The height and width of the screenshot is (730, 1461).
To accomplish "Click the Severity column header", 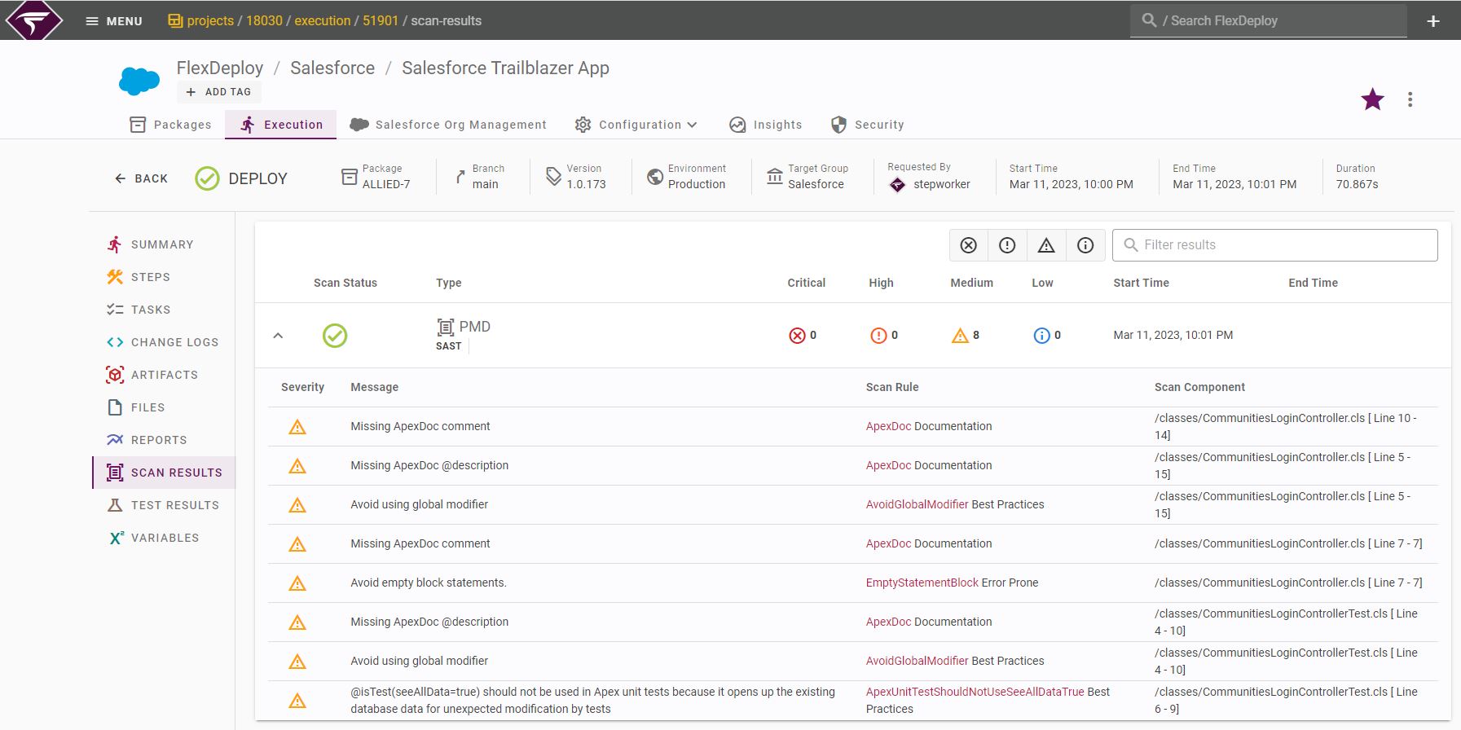I will 302,387.
